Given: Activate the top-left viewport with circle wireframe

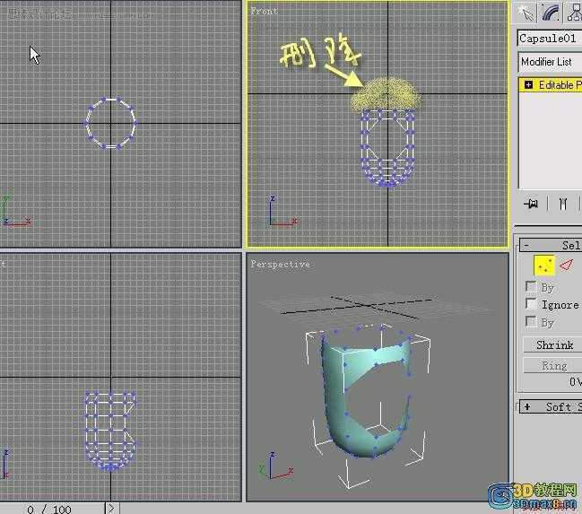Looking at the screenshot, I should coord(121,124).
